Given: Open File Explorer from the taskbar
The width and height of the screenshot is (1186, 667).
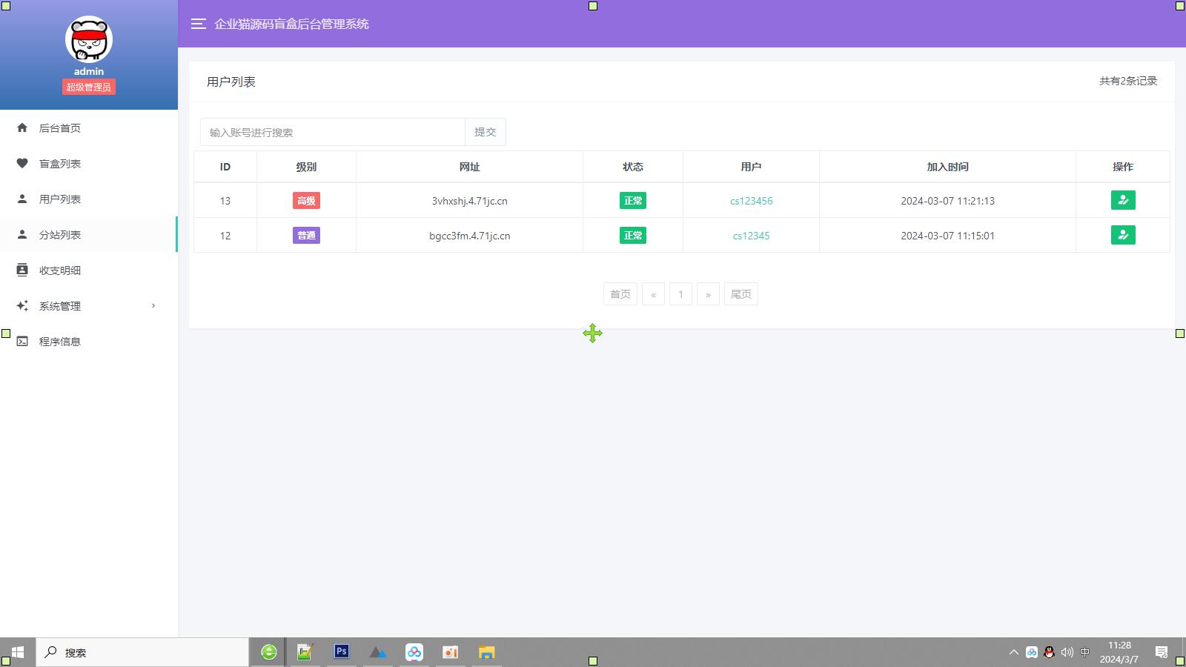Looking at the screenshot, I should (x=486, y=652).
